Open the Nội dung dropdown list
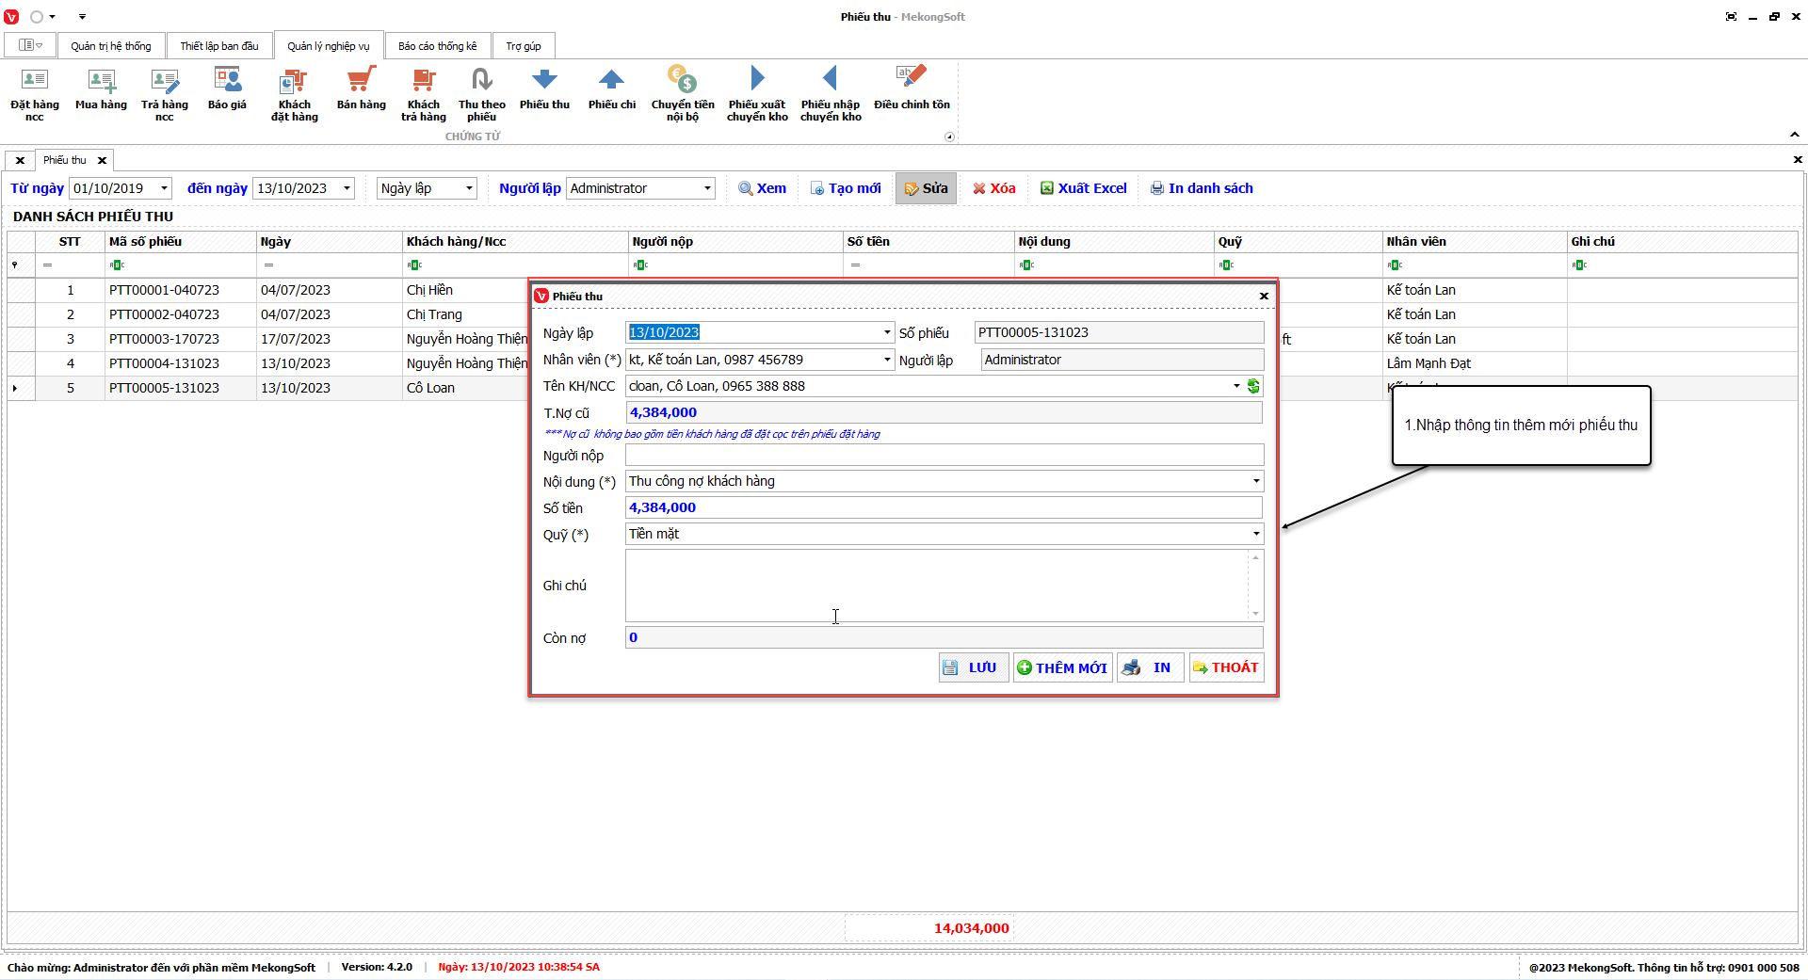This screenshot has height=980, width=1808. pyautogui.click(x=1255, y=481)
